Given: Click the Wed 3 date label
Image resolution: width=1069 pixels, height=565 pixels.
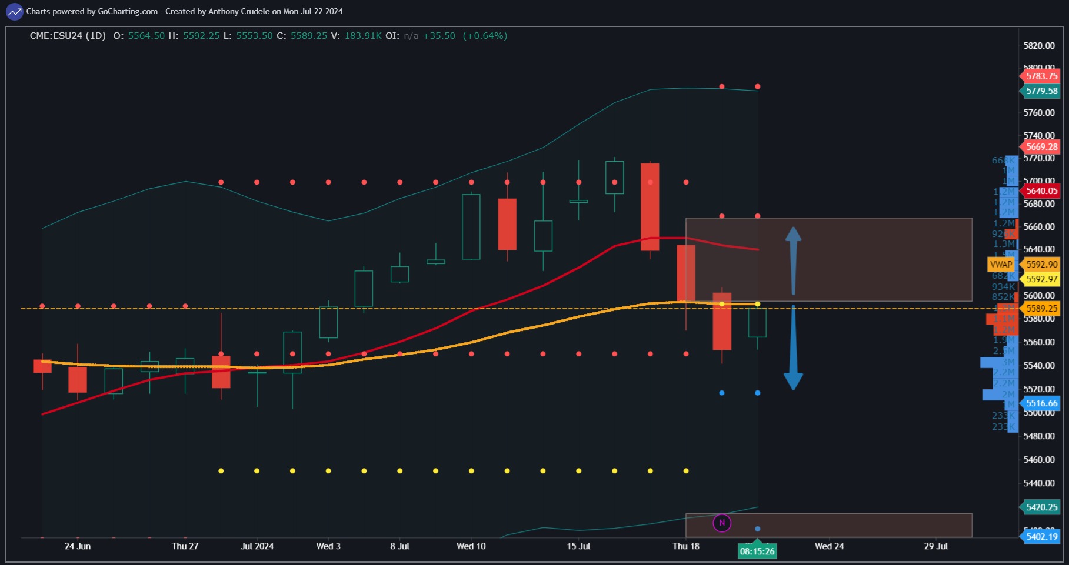Looking at the screenshot, I should click(x=328, y=546).
